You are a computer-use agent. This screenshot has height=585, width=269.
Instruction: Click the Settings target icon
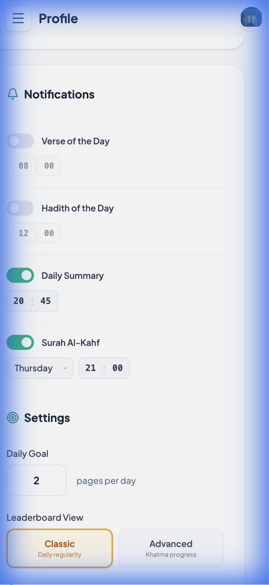coord(13,418)
